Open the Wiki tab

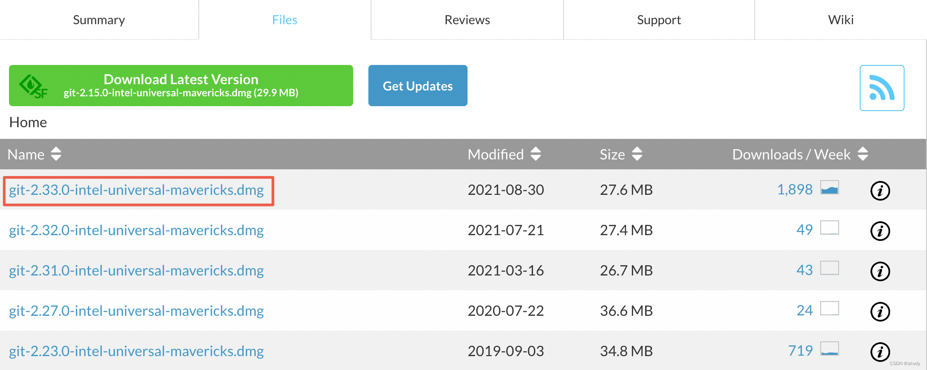pyautogui.click(x=841, y=20)
